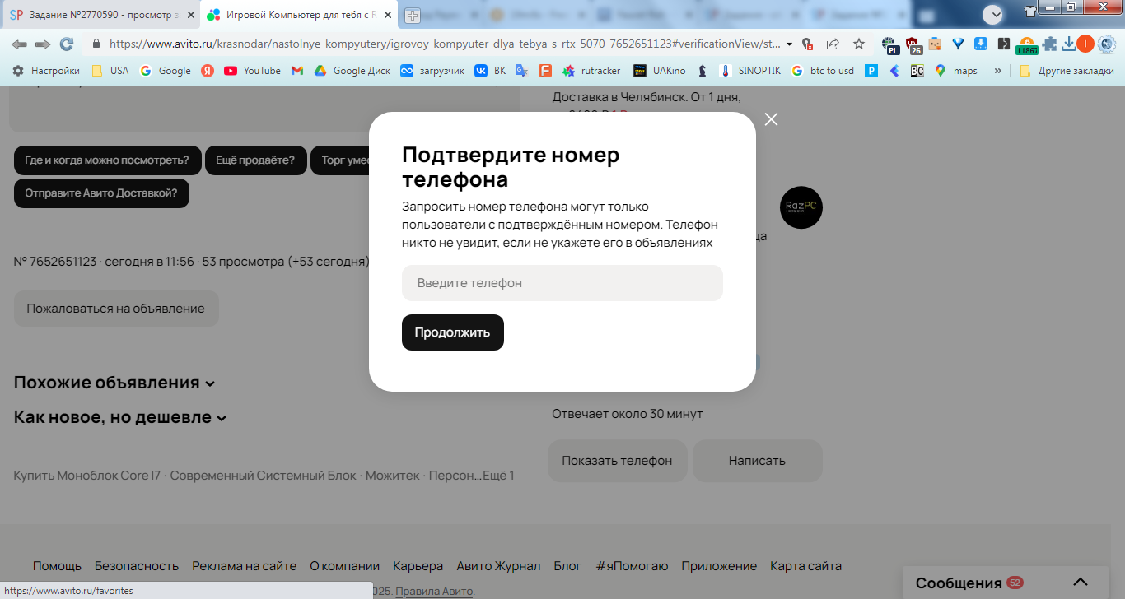This screenshot has height=599, width=1125.
Task: Open the orange F bookmark icon
Action: click(544, 71)
